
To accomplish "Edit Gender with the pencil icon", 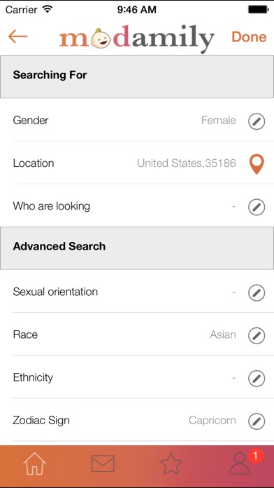I will point(257,121).
